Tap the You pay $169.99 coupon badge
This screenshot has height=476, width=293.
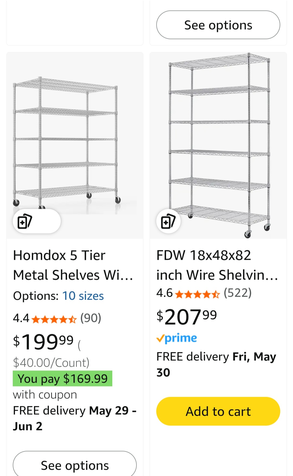(62, 379)
